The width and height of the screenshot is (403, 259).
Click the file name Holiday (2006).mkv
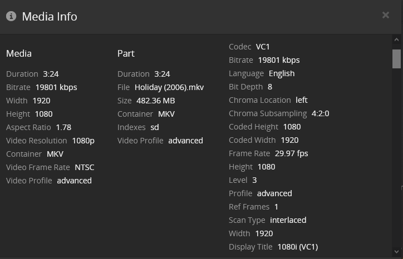[x=169, y=87]
